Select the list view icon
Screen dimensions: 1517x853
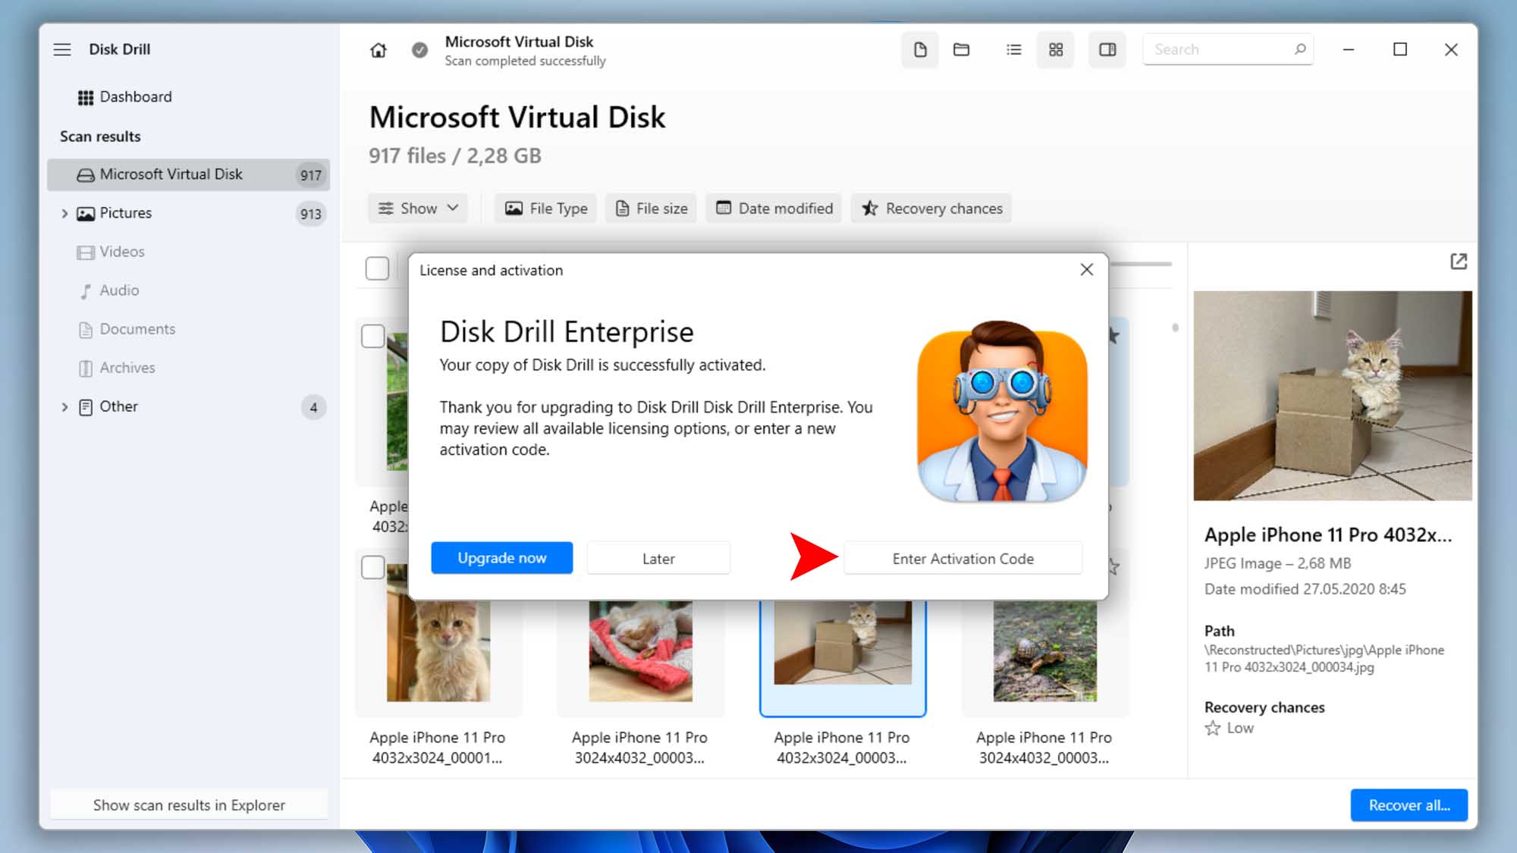1013,50
